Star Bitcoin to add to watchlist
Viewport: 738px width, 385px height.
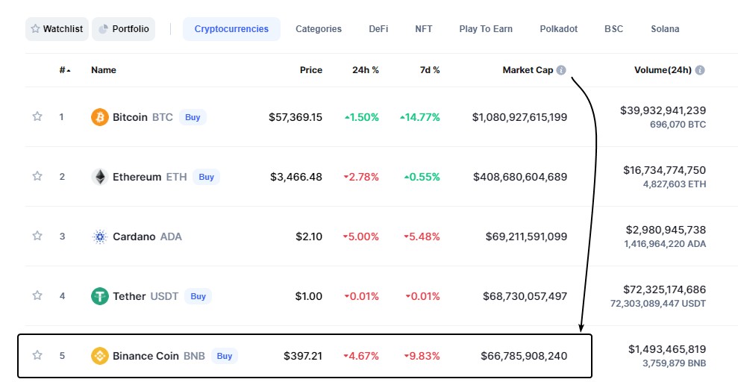(37, 117)
